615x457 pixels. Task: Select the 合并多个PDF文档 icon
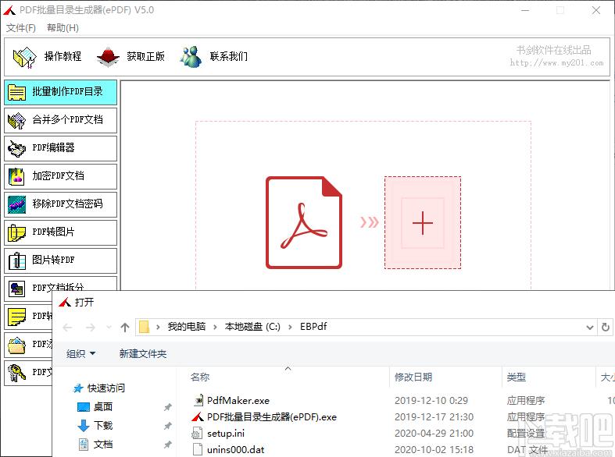(17, 121)
